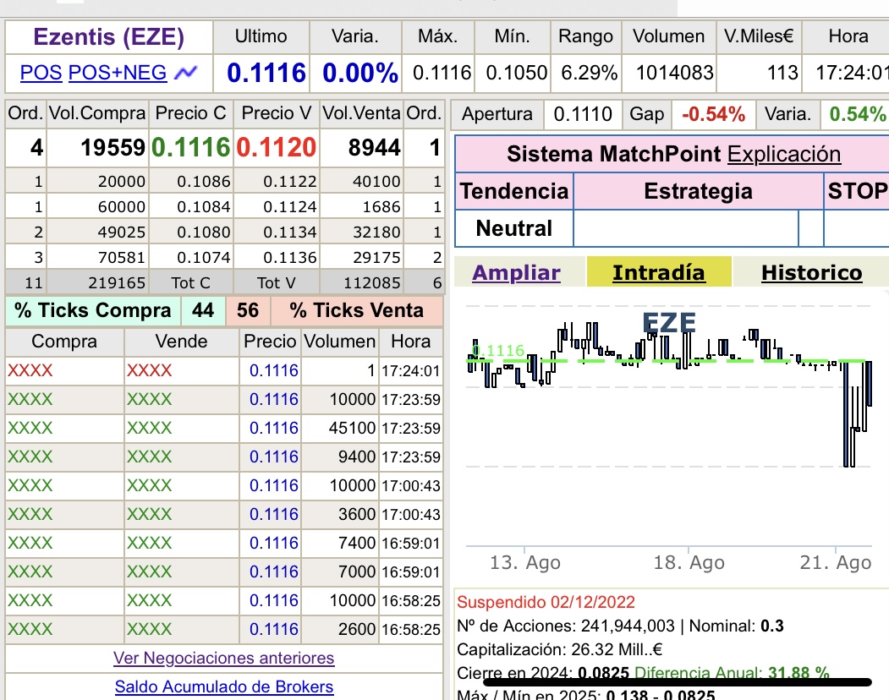Click the Compra column header in trades table

point(64,342)
